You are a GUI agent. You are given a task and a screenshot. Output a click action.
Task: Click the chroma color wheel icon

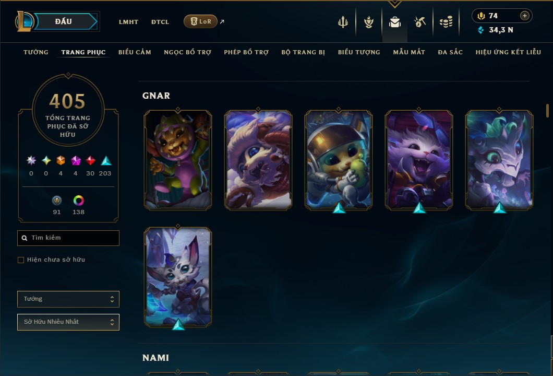pyautogui.click(x=78, y=201)
